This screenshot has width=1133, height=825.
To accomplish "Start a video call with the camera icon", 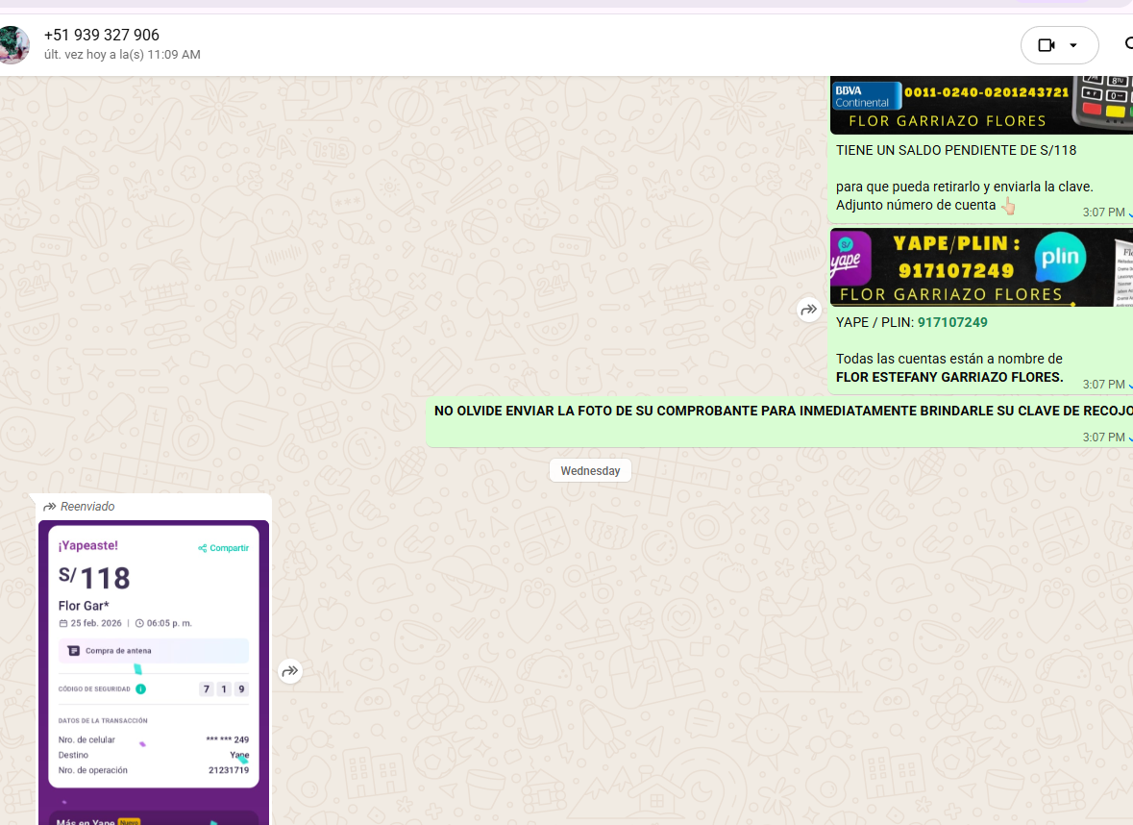I will [1047, 45].
